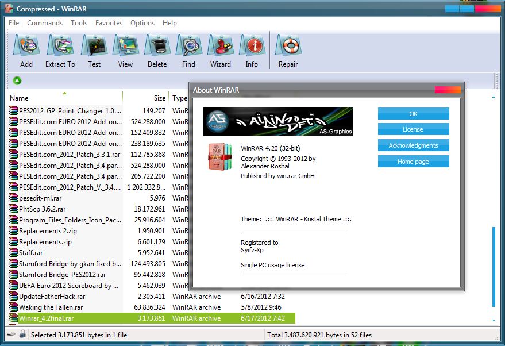Image resolution: width=505 pixels, height=346 pixels.
Task: Click the WinRAR books logo in About dialog
Action: coord(220,157)
